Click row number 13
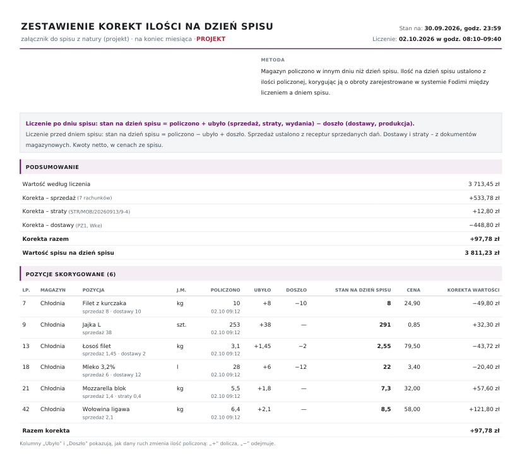522x454 pixels. (x=26, y=346)
